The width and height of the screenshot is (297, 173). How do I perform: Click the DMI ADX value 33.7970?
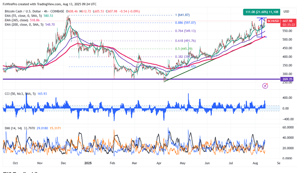coord(29,128)
